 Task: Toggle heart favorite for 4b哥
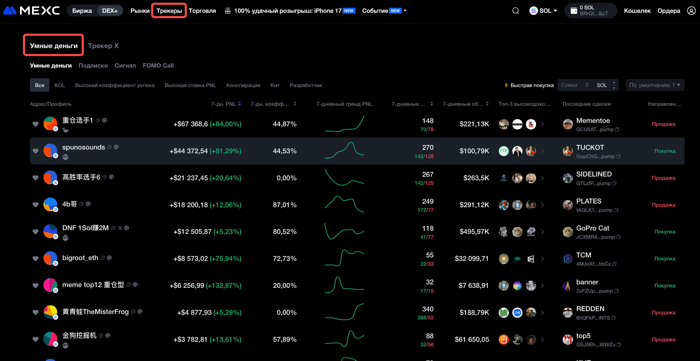[35, 205]
